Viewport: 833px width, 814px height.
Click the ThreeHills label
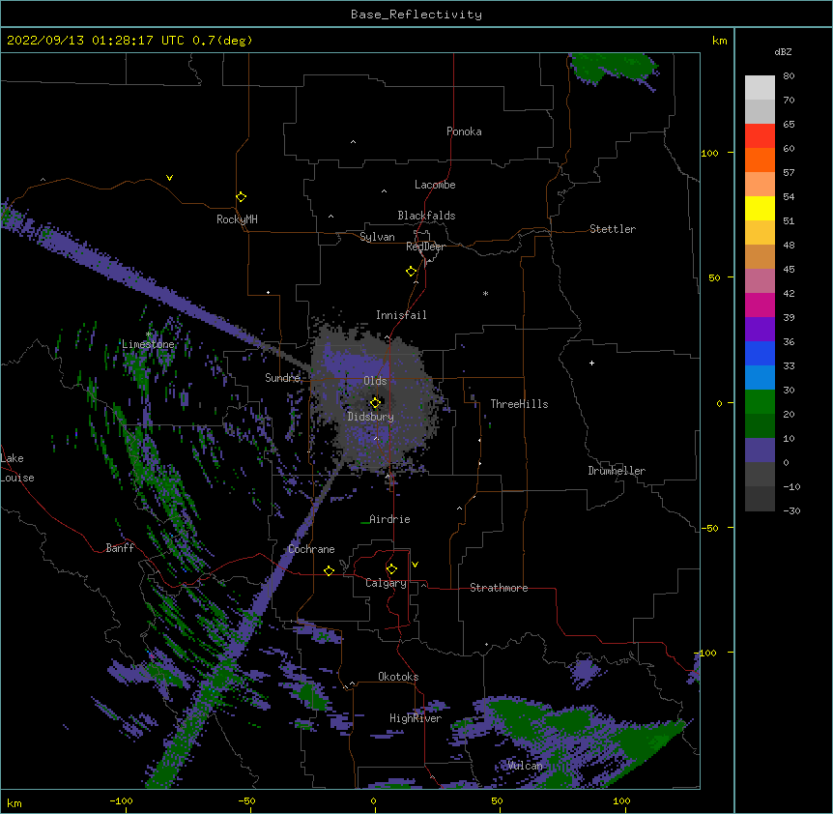519,404
